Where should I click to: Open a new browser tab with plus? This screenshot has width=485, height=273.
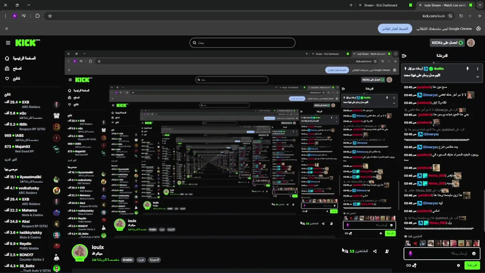click(351, 5)
